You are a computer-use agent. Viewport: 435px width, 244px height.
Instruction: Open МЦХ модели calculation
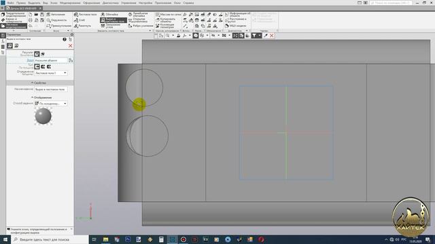236,26
